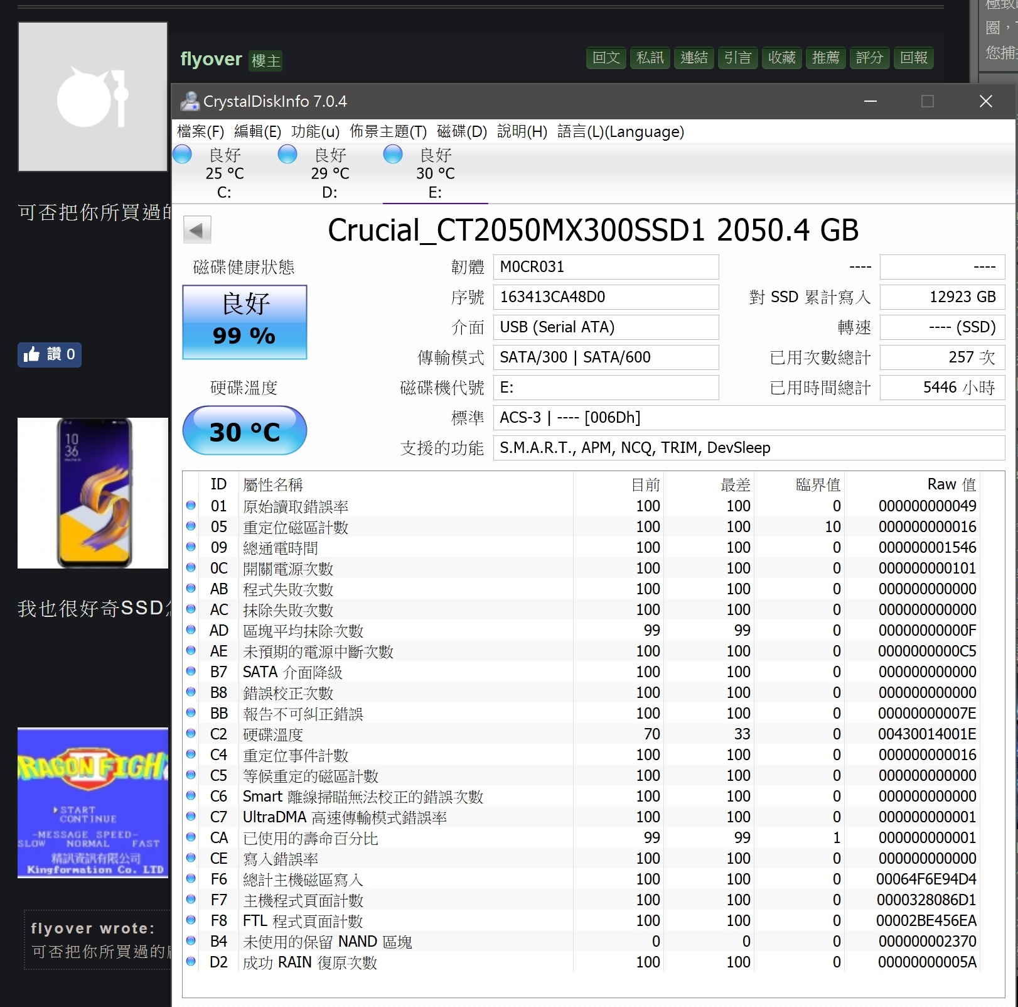
Task: Maximize the CrystalDiskInfo window
Action: [928, 101]
